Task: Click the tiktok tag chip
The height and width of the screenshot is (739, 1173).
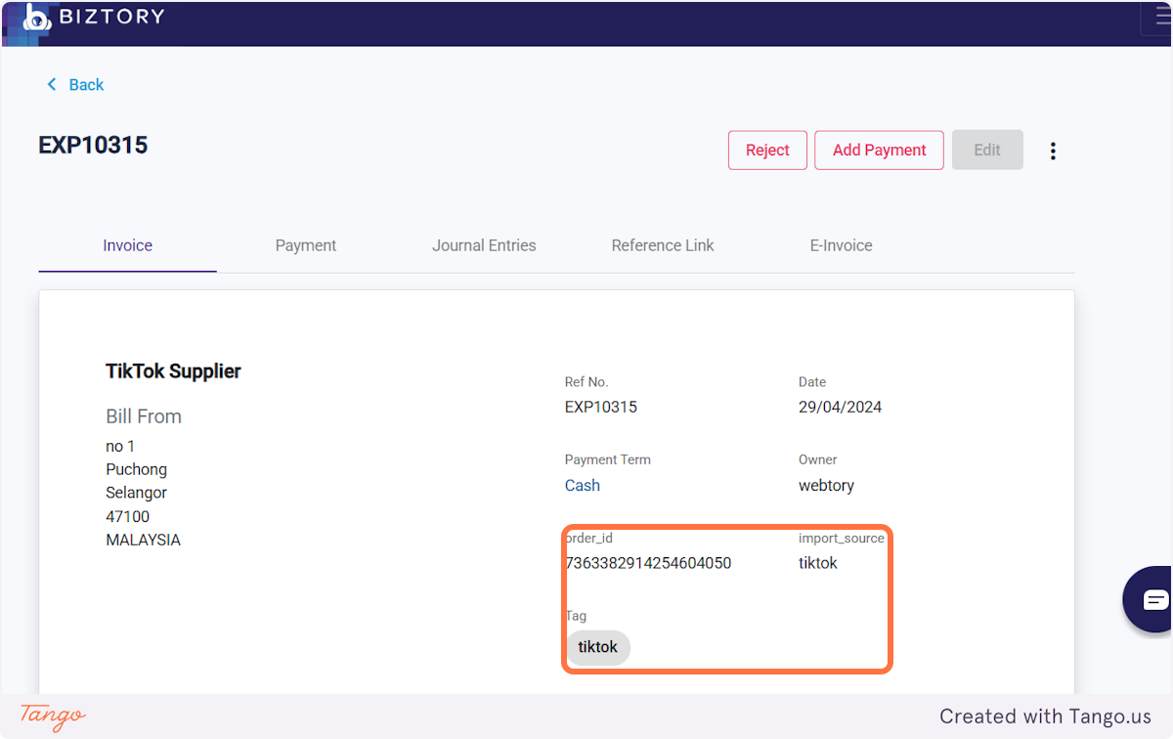Action: click(598, 647)
